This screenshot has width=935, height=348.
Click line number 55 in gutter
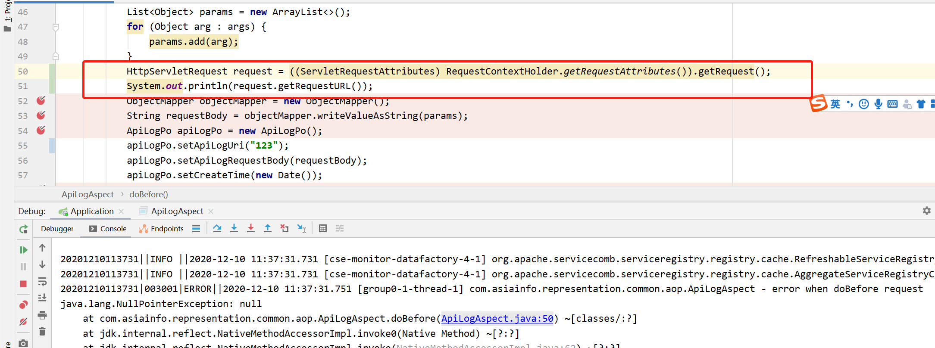(23, 146)
